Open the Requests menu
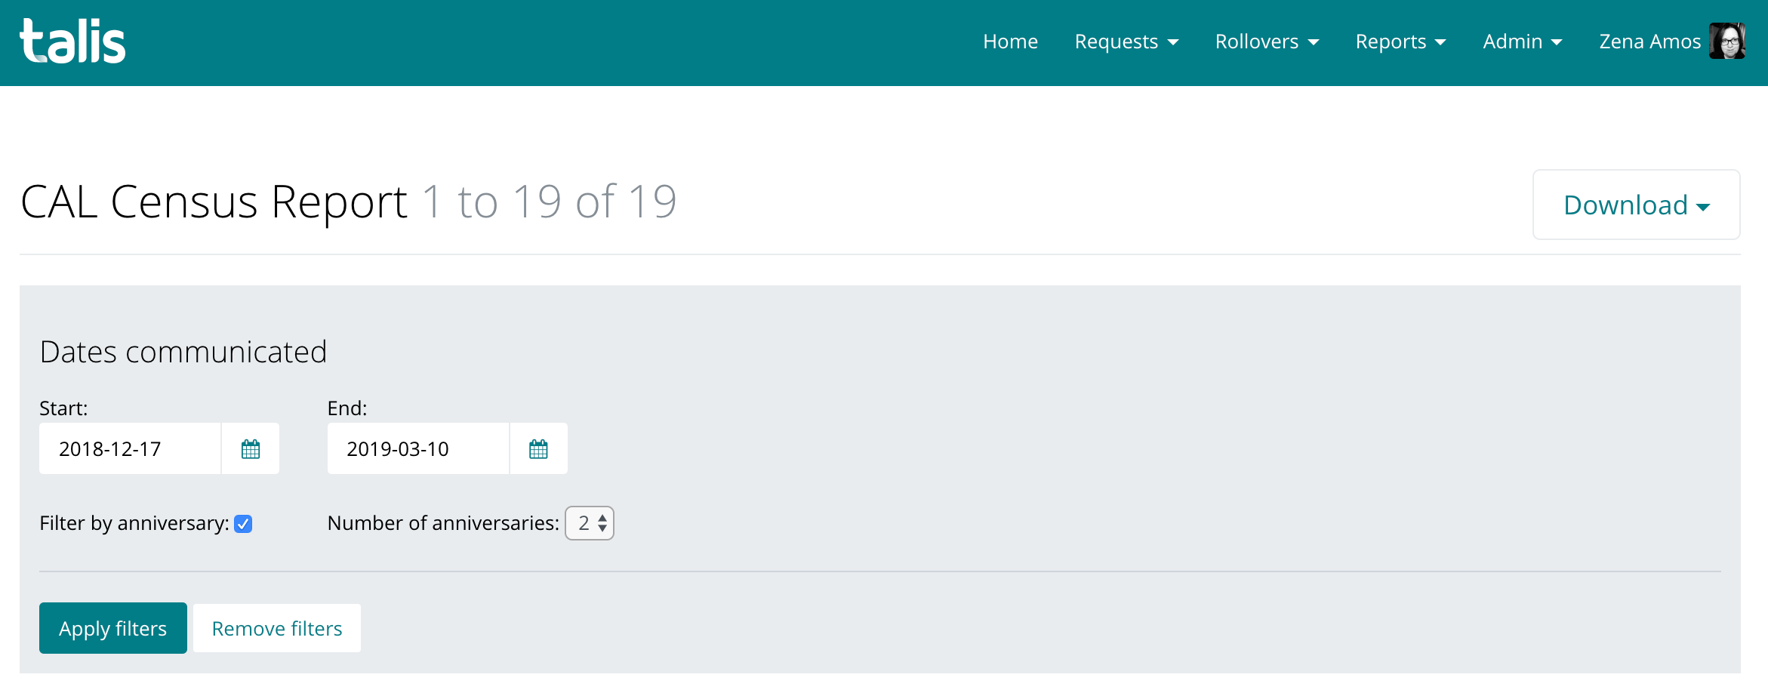This screenshot has width=1768, height=696. (1126, 42)
